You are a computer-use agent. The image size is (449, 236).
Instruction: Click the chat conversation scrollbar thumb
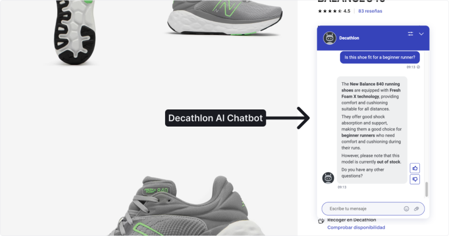tap(426, 189)
